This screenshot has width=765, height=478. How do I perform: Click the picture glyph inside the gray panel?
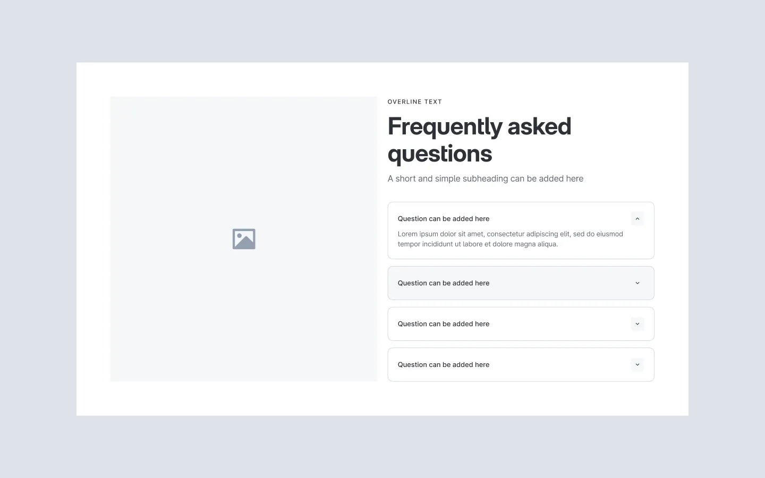tap(243, 238)
